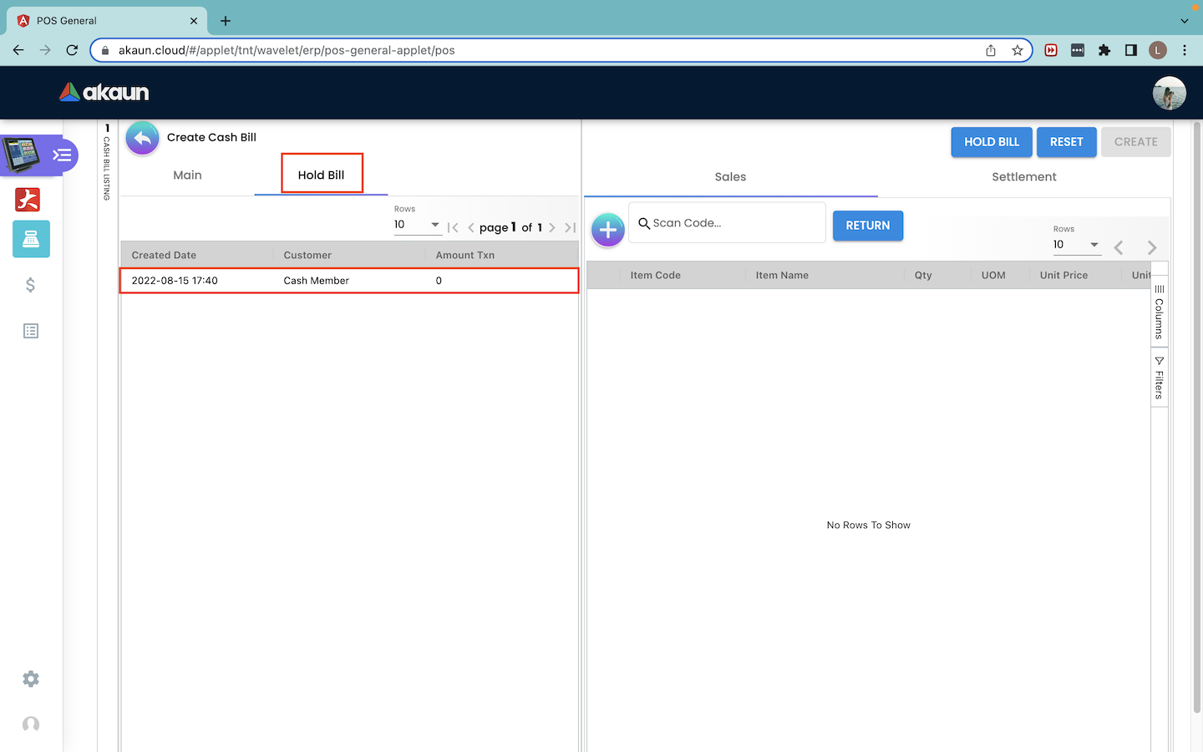Click the dark extension icon beside the red one
This screenshot has width=1203, height=752.
1078,50
